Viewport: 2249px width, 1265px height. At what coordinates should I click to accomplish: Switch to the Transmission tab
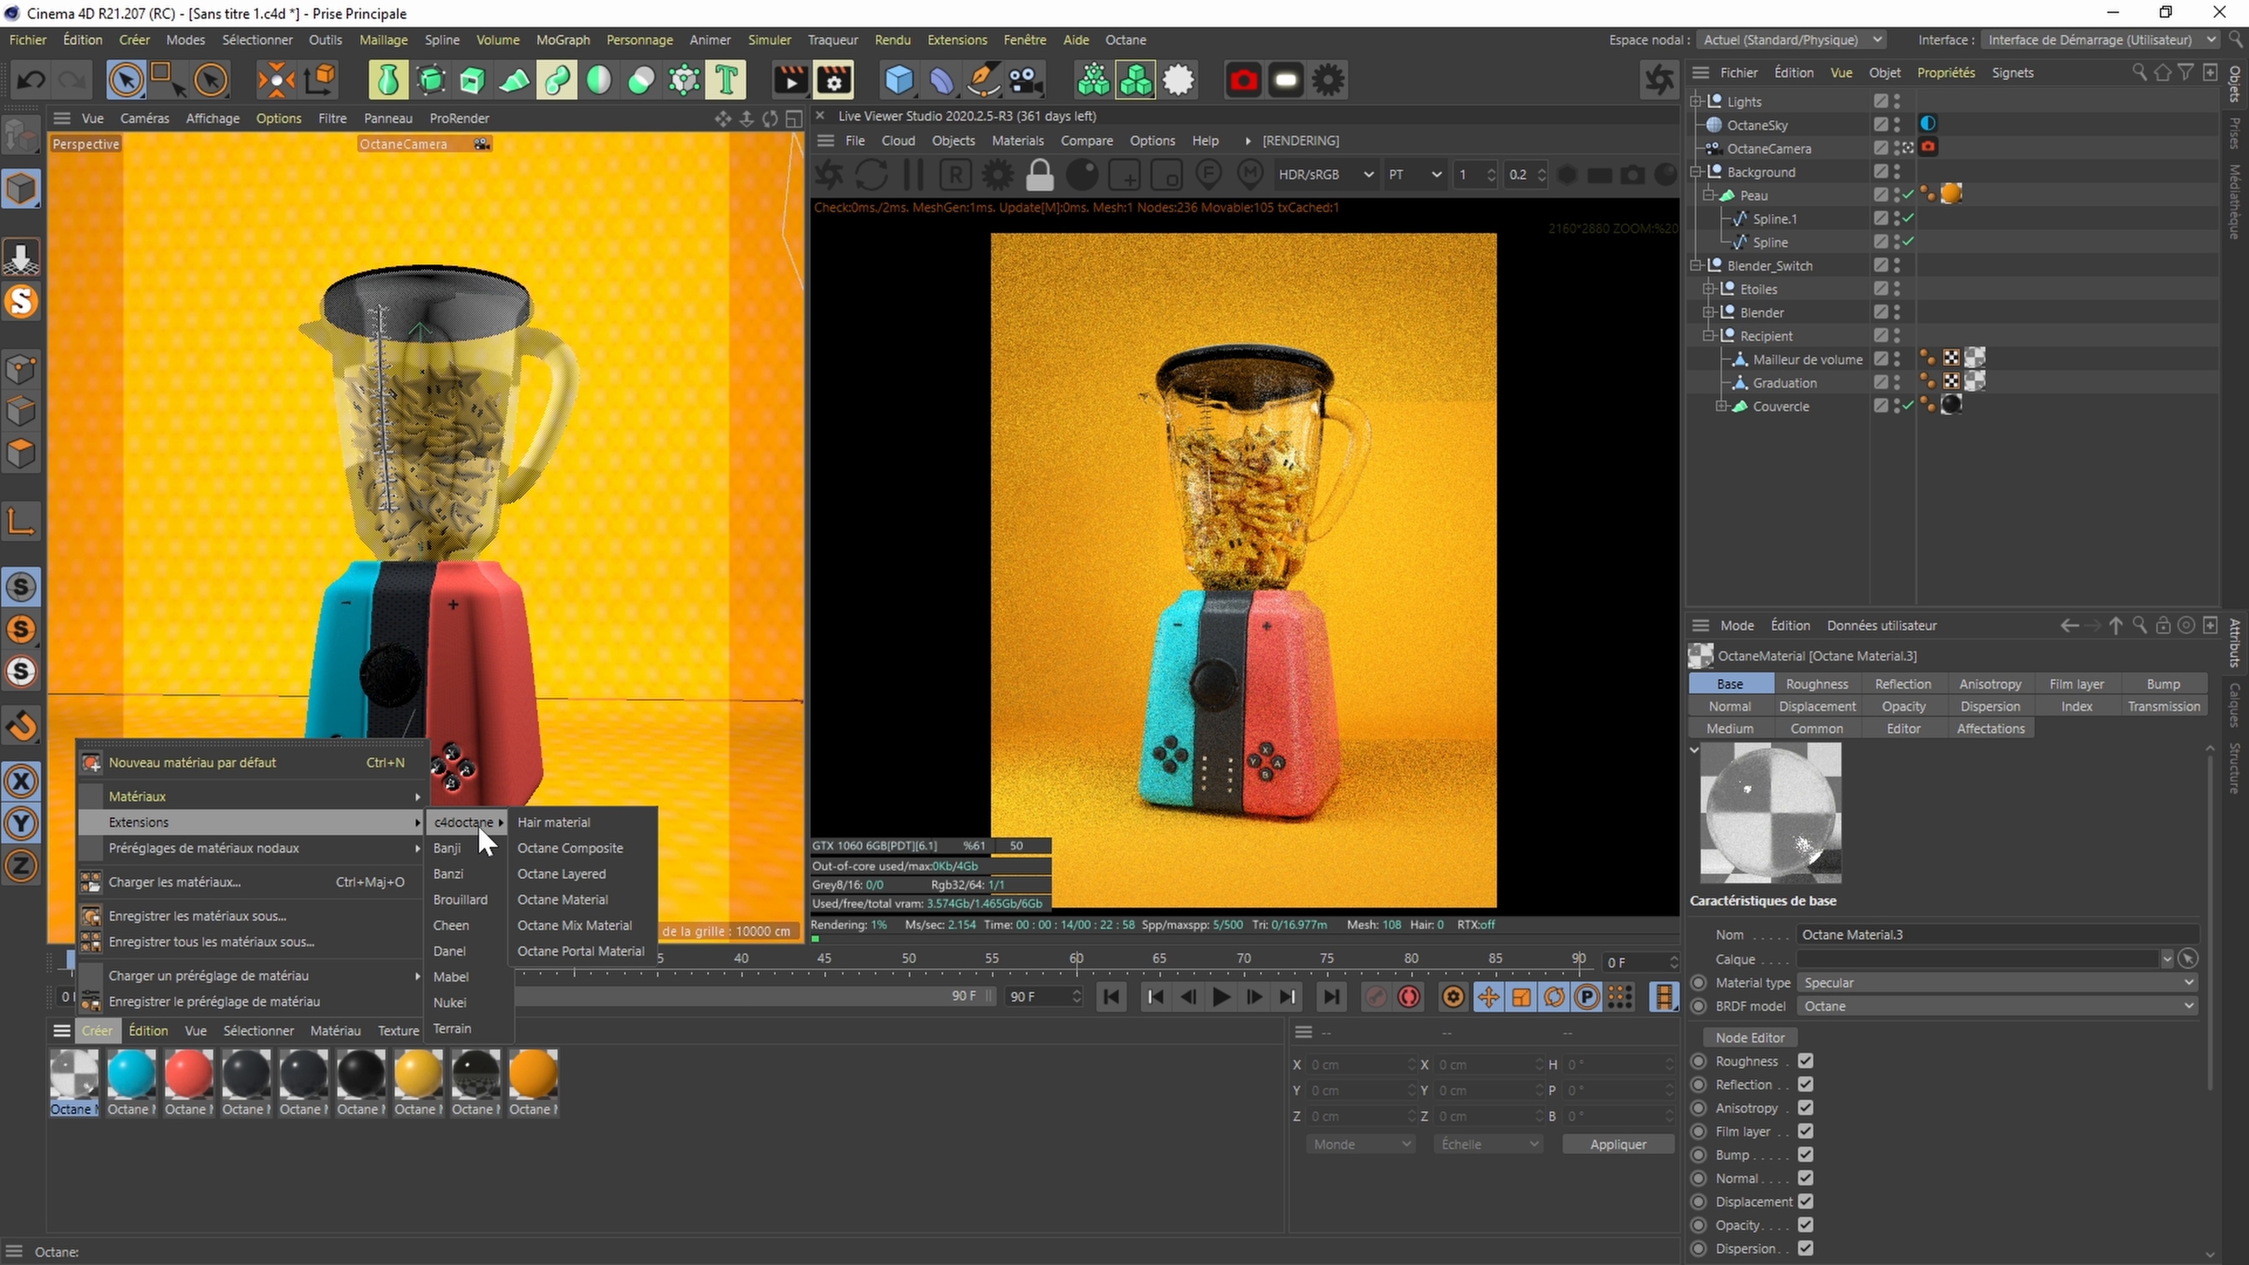(2163, 706)
